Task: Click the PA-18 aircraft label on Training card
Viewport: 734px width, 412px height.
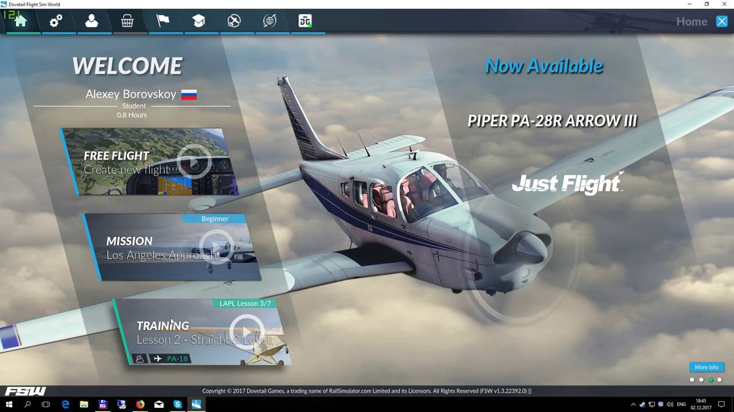Action: point(177,359)
